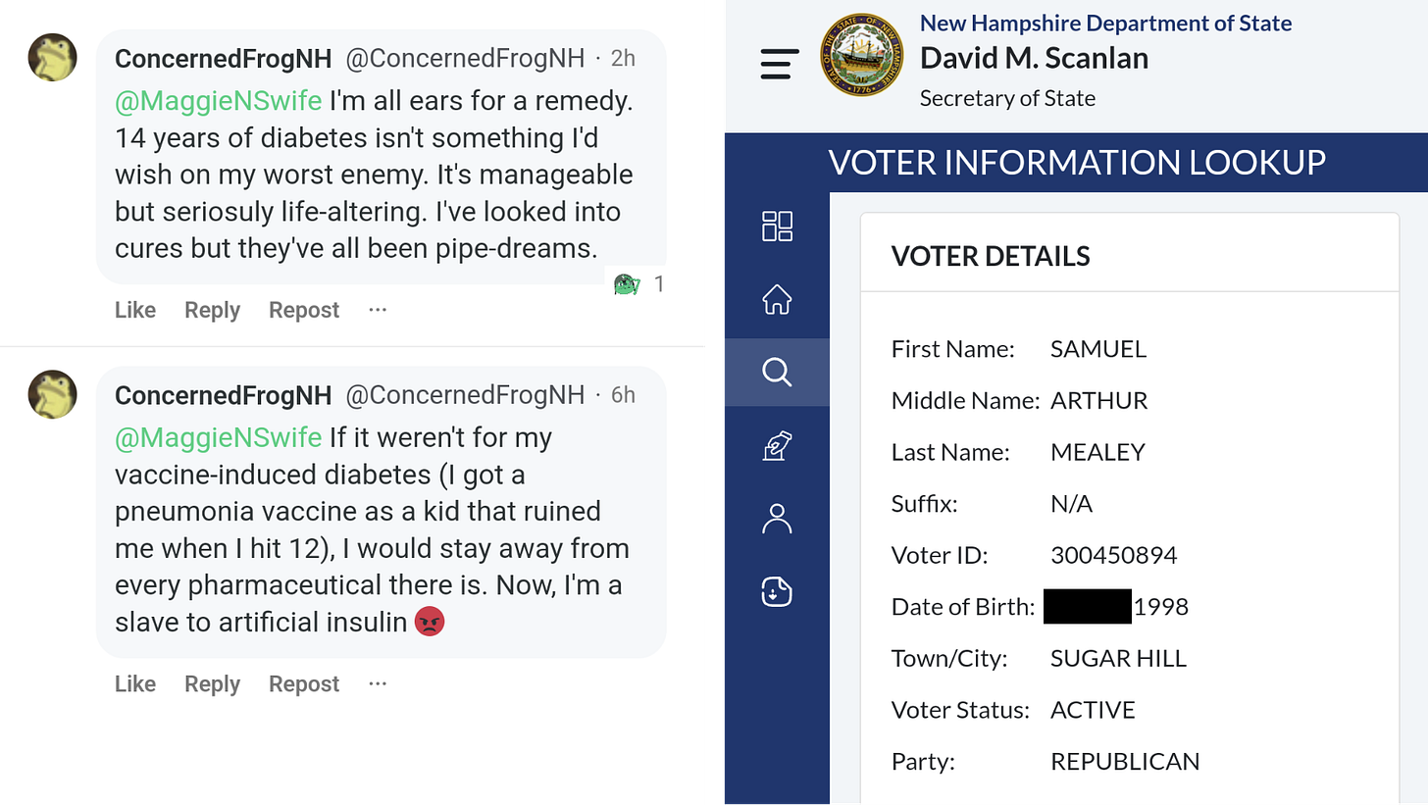
Task: Reply to the vaccine-induced diabetes comment
Action: 212,683
